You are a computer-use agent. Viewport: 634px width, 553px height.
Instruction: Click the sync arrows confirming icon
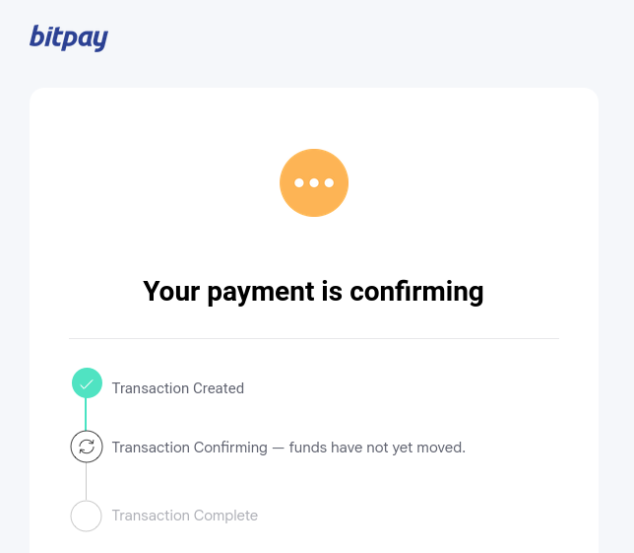[x=87, y=447]
